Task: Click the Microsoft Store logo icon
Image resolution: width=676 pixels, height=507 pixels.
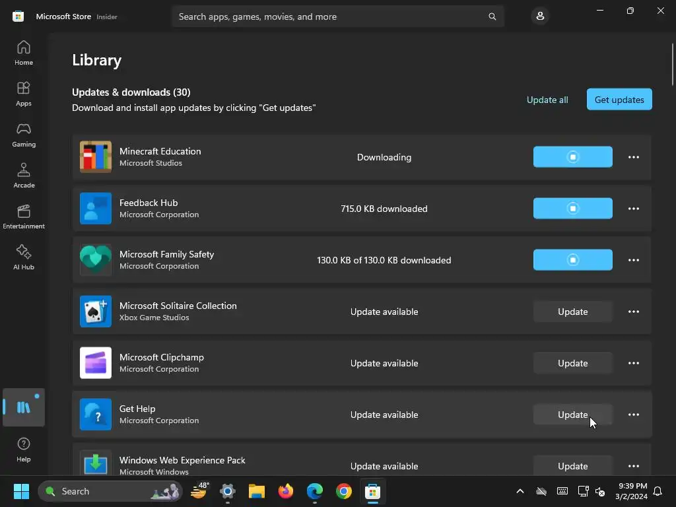Action: [x=18, y=17]
